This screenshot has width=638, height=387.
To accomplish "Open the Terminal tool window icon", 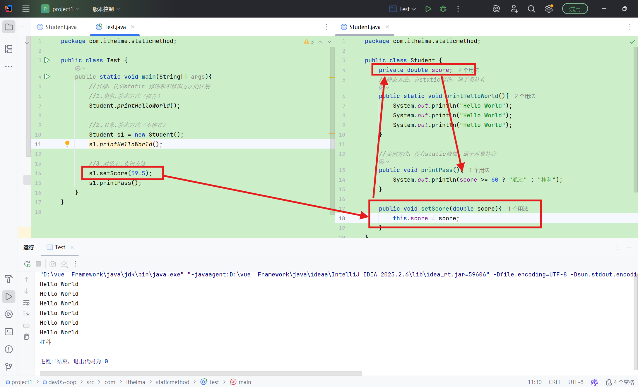I will pos(9,332).
